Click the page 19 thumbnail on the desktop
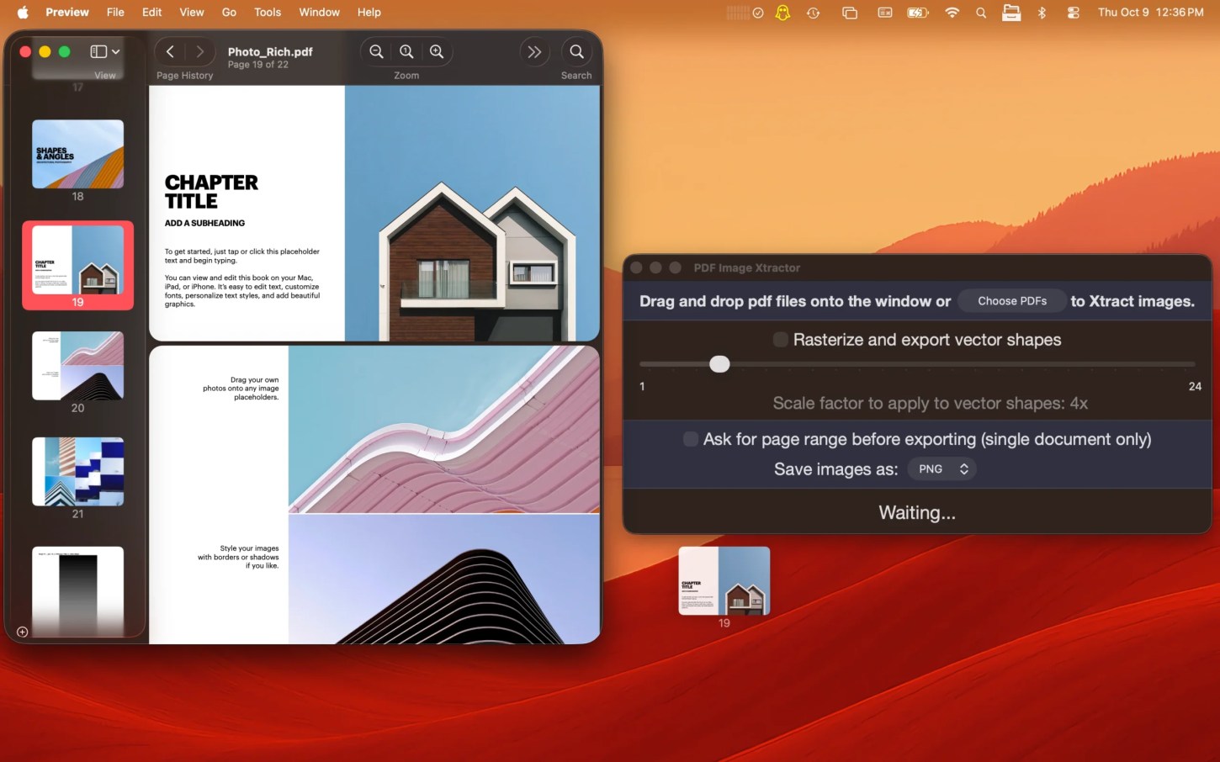Image resolution: width=1220 pixels, height=762 pixels. [x=724, y=581]
